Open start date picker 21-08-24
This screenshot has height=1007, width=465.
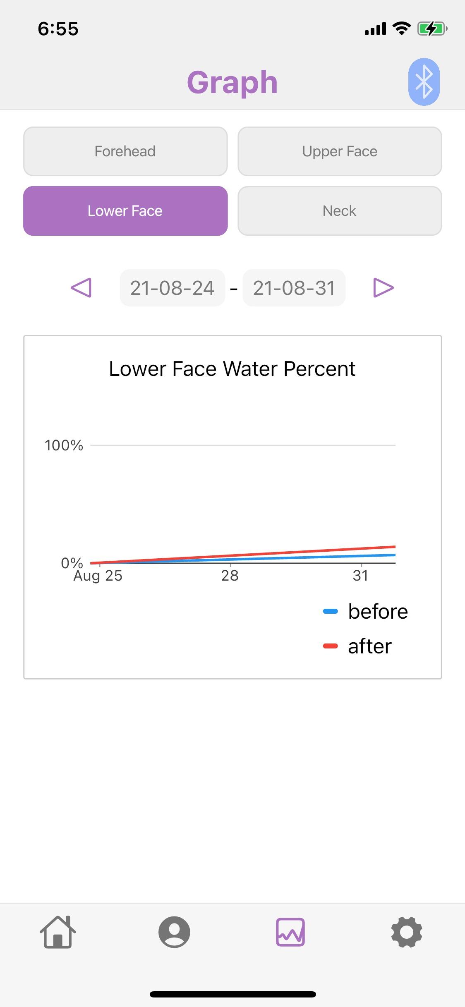(x=172, y=288)
